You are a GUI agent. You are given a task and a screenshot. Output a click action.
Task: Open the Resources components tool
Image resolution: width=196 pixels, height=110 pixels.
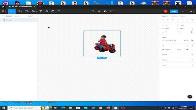tap(47, 11)
